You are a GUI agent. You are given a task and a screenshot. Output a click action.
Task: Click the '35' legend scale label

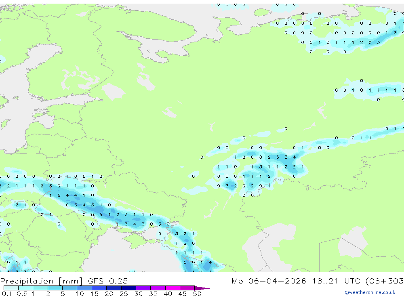pos(153,294)
